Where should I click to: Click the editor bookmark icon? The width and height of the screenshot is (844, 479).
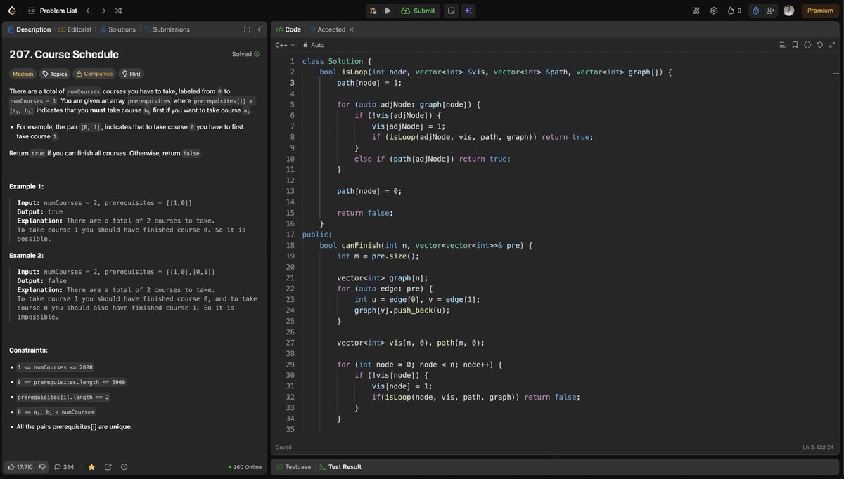pyautogui.click(x=795, y=45)
